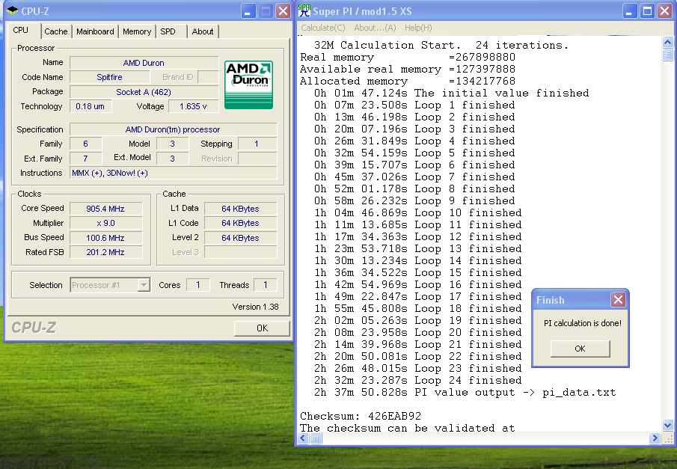Viewport: 677px width, 469px height.
Task: Click the horizontal scroll right arrow
Action: click(655, 438)
